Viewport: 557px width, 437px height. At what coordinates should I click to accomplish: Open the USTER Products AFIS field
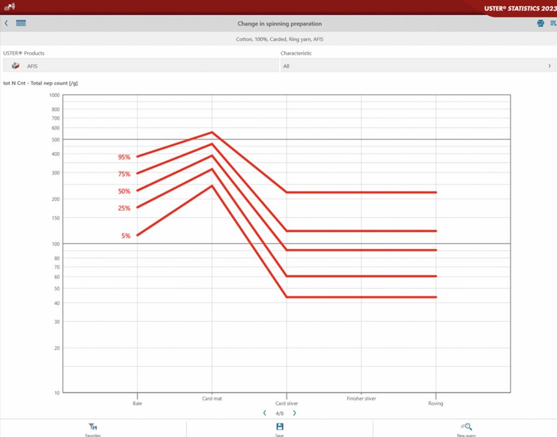tap(141, 66)
